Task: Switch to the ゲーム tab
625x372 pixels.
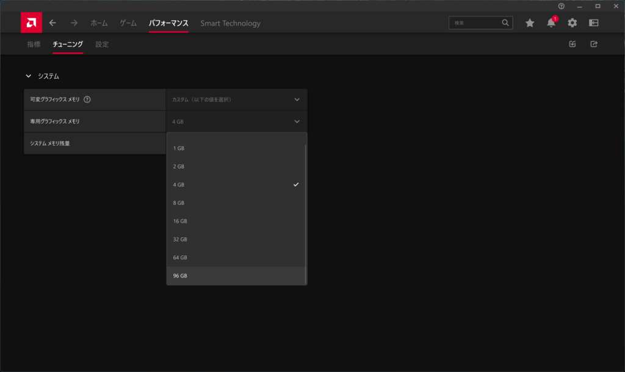Action: click(128, 23)
